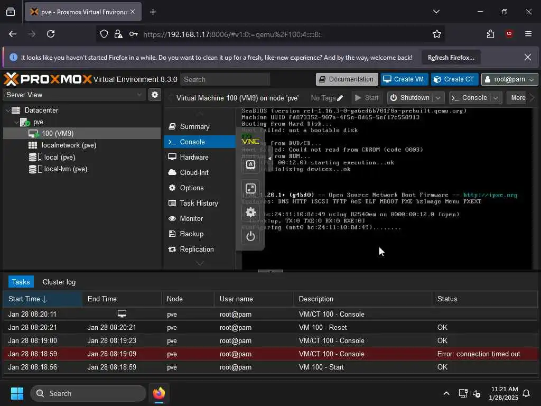Click the Datacenter server icon

click(x=16, y=110)
